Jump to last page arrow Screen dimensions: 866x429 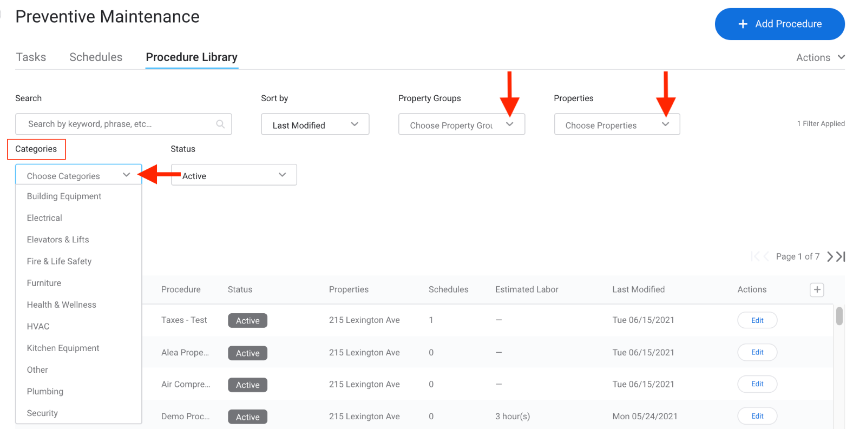[x=841, y=256]
